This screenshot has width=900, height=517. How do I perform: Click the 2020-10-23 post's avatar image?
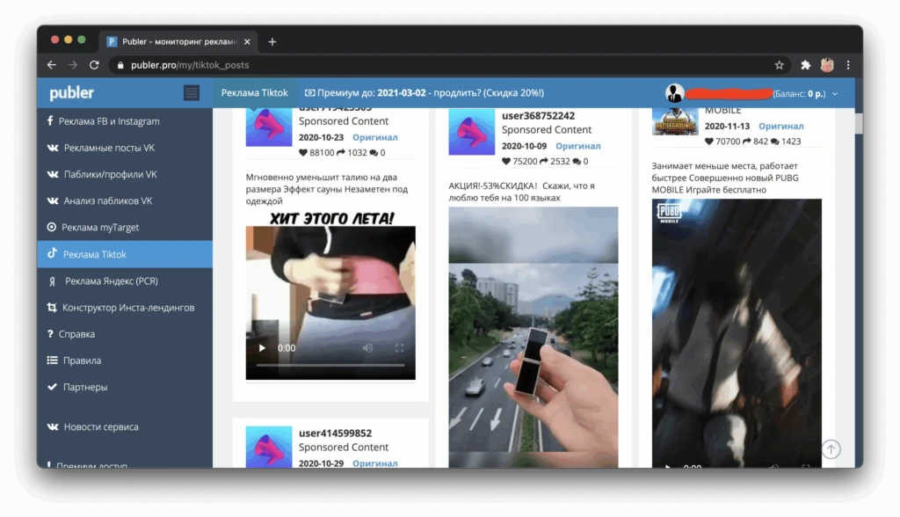point(269,127)
